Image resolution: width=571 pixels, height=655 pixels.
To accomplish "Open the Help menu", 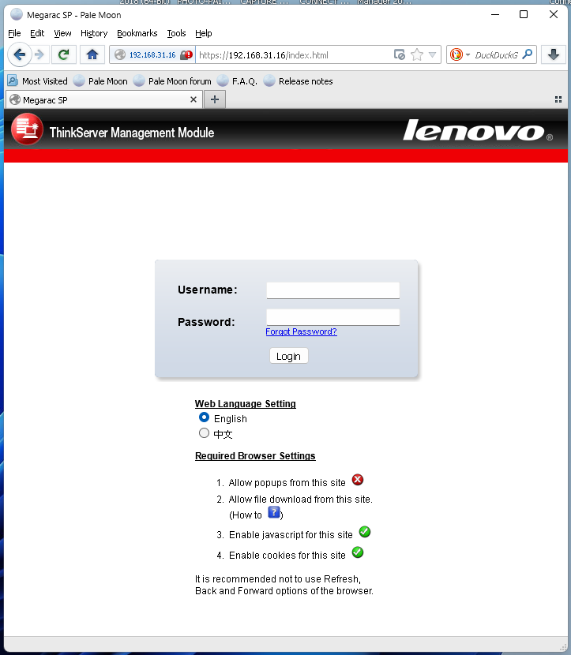I will pos(204,33).
